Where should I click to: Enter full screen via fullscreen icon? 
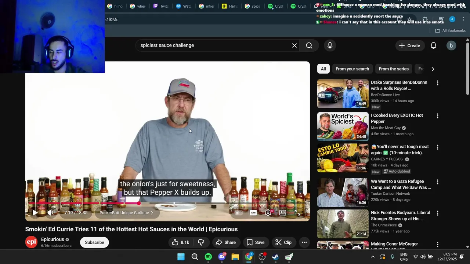pyautogui.click(x=297, y=213)
